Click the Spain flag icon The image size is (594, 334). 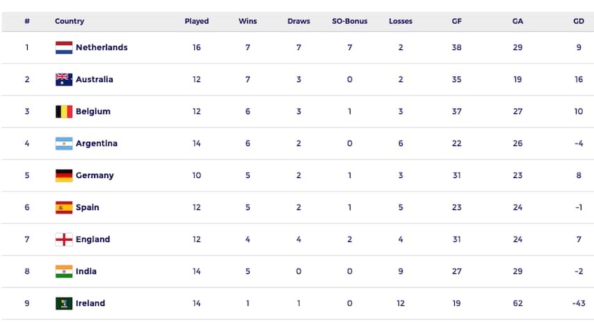(64, 207)
